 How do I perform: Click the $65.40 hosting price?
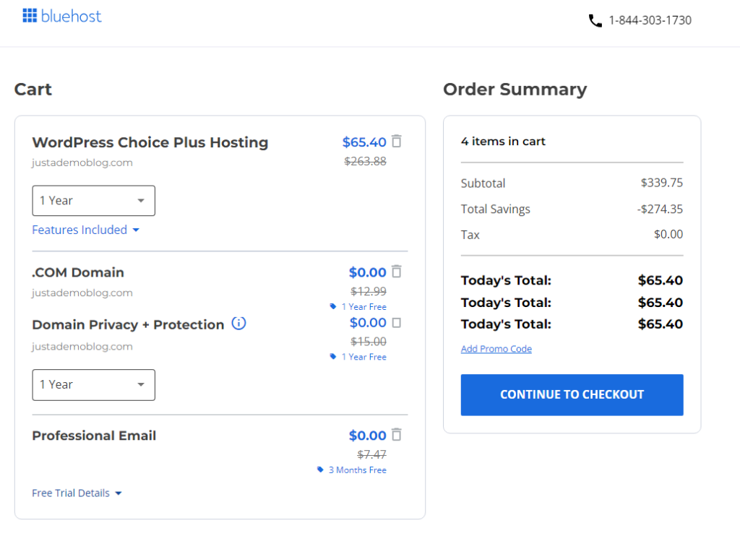pyautogui.click(x=364, y=142)
